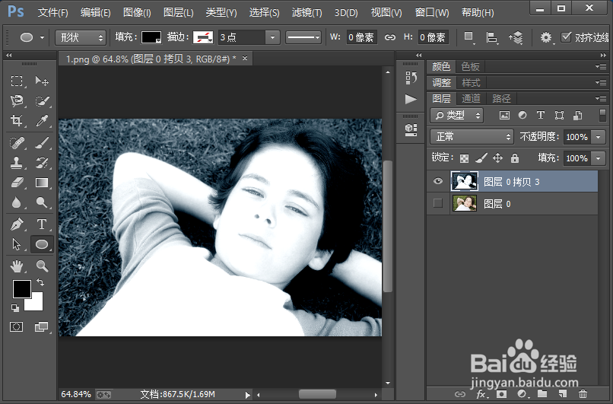Toggle link width and height

pyautogui.click(x=389, y=37)
